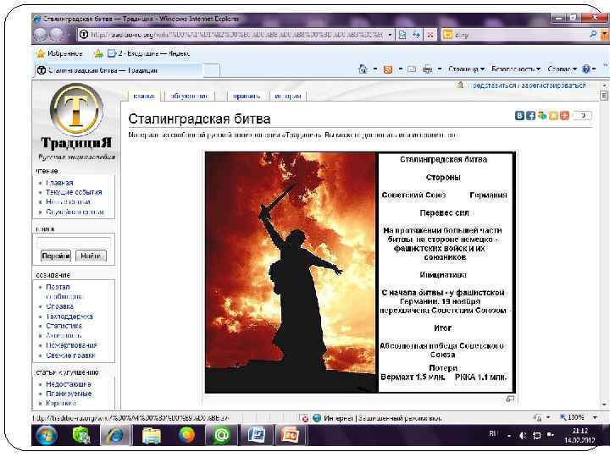Viewport: 610px width, 457px height.
Task: Click the Перейти button in search panel
Action: [x=56, y=256]
